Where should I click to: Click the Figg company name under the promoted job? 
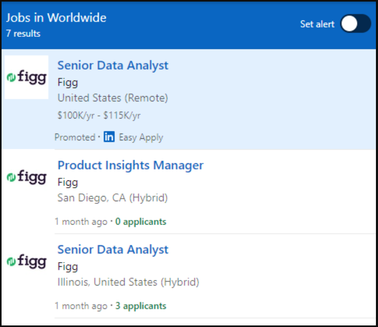point(68,83)
